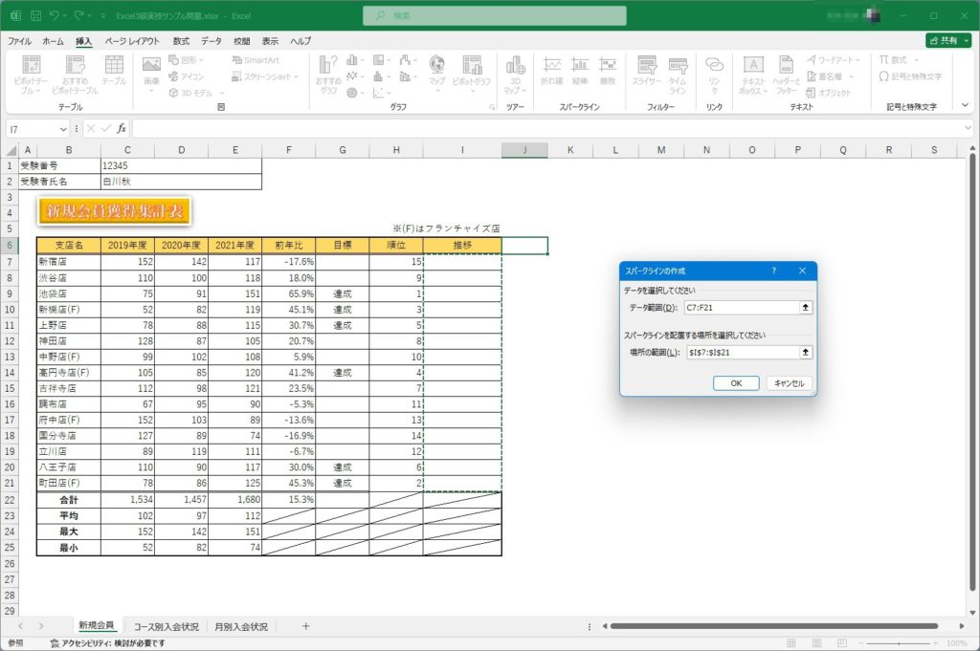Click the Timeline (タイムライン) filter icon

[678, 71]
